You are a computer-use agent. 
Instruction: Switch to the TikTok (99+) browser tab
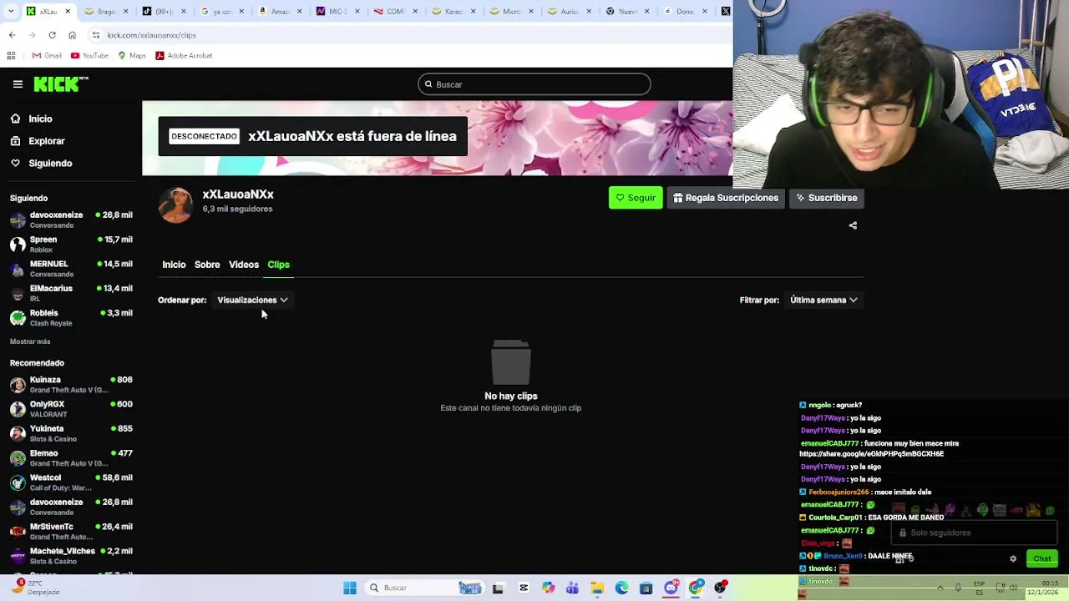click(x=163, y=11)
